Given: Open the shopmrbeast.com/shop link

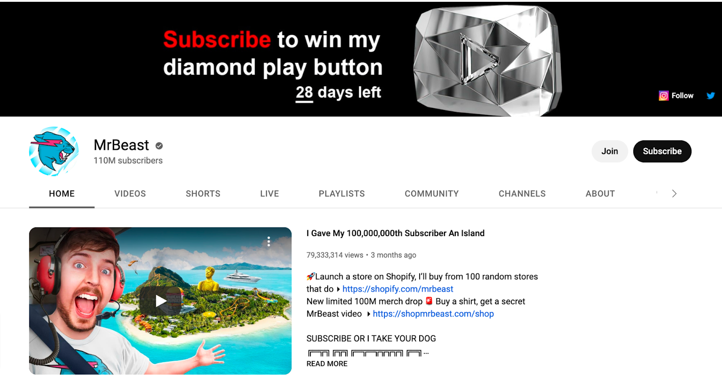Looking at the screenshot, I should click(x=433, y=314).
